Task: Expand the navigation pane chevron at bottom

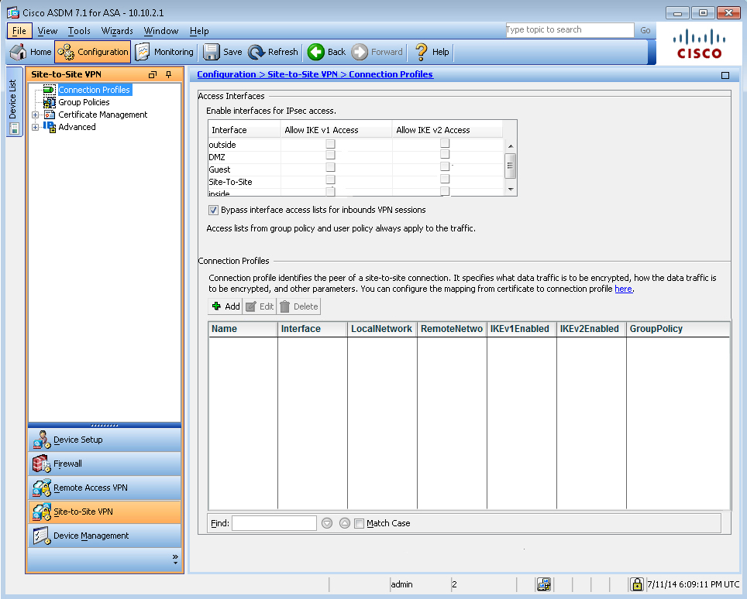Action: (175, 559)
